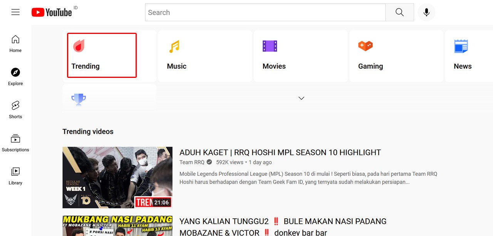This screenshot has height=236, width=493.
Task: Open the Team RRQ channel link
Action: [x=191, y=162]
